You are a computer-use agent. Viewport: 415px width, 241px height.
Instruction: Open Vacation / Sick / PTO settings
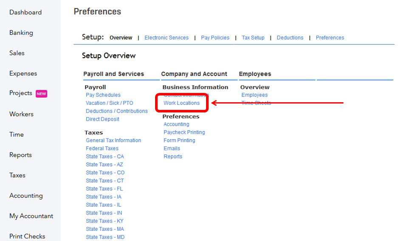point(109,103)
